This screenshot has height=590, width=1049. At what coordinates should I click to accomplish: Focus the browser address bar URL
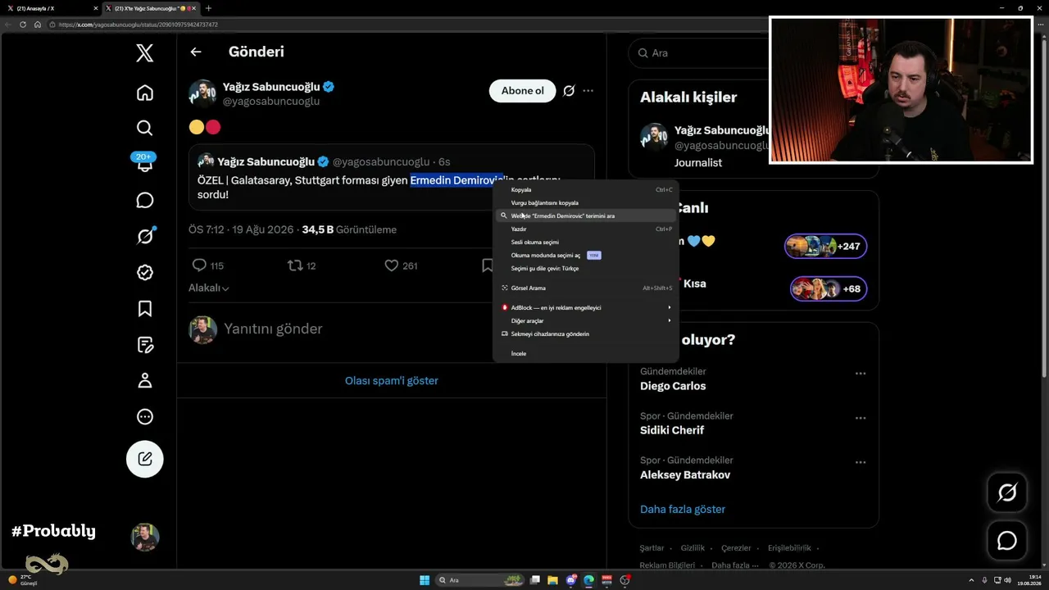click(138, 25)
